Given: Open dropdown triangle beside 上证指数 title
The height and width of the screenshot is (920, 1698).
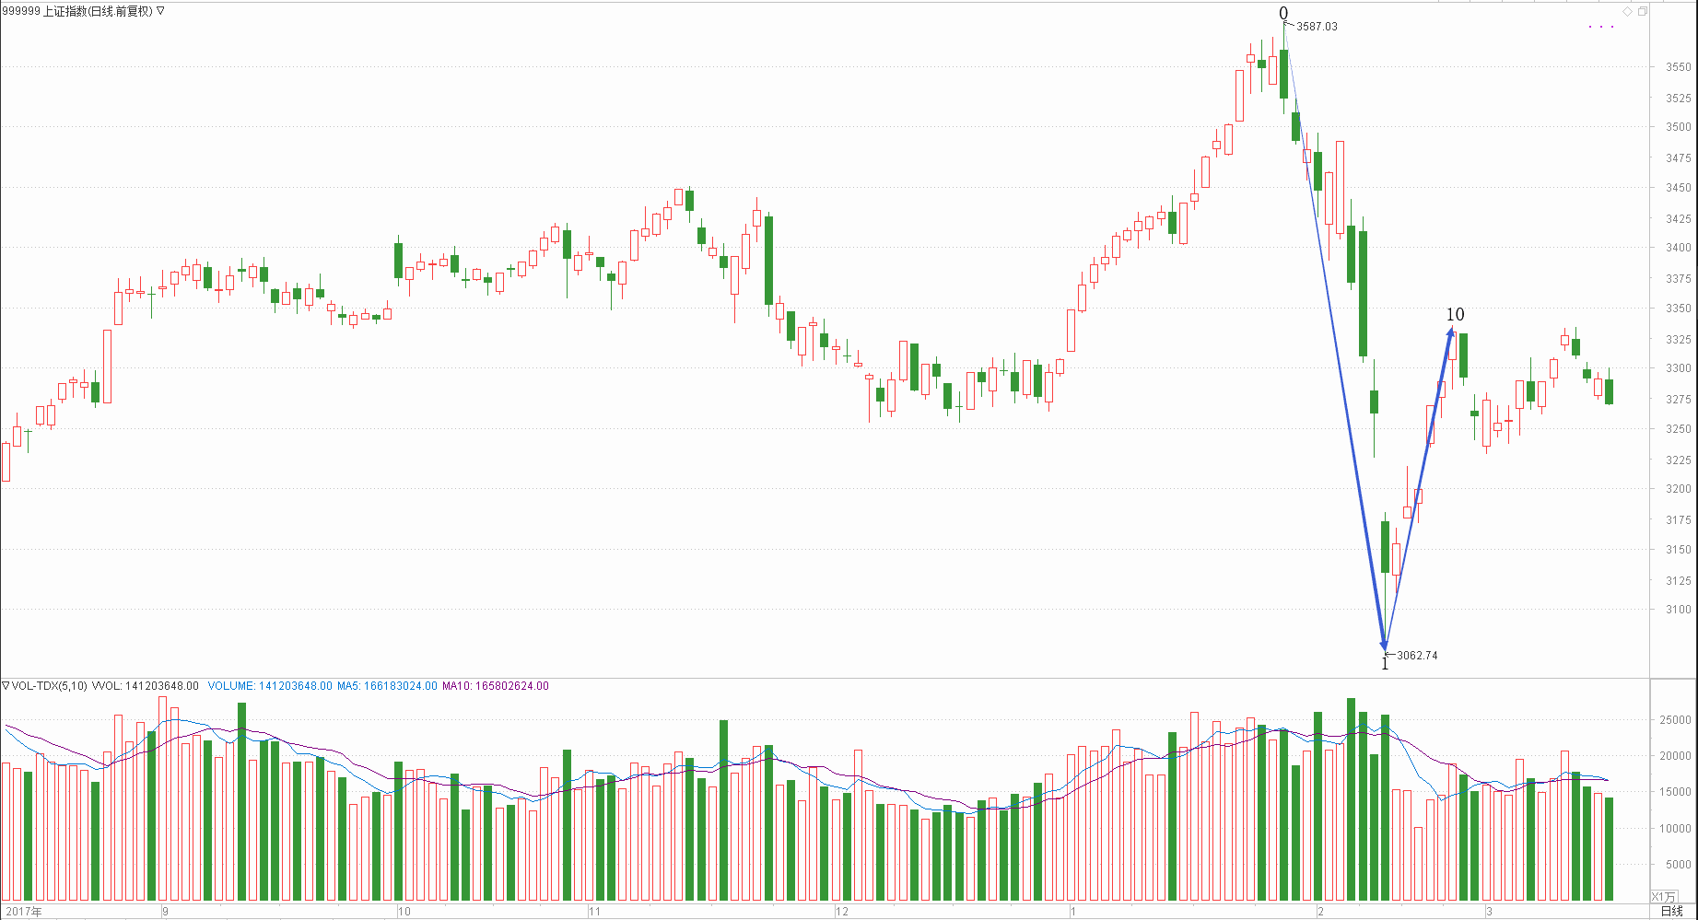Looking at the screenshot, I should (161, 11).
